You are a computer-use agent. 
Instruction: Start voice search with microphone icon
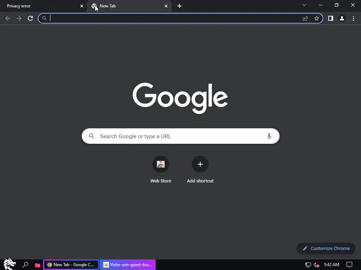[269, 136]
